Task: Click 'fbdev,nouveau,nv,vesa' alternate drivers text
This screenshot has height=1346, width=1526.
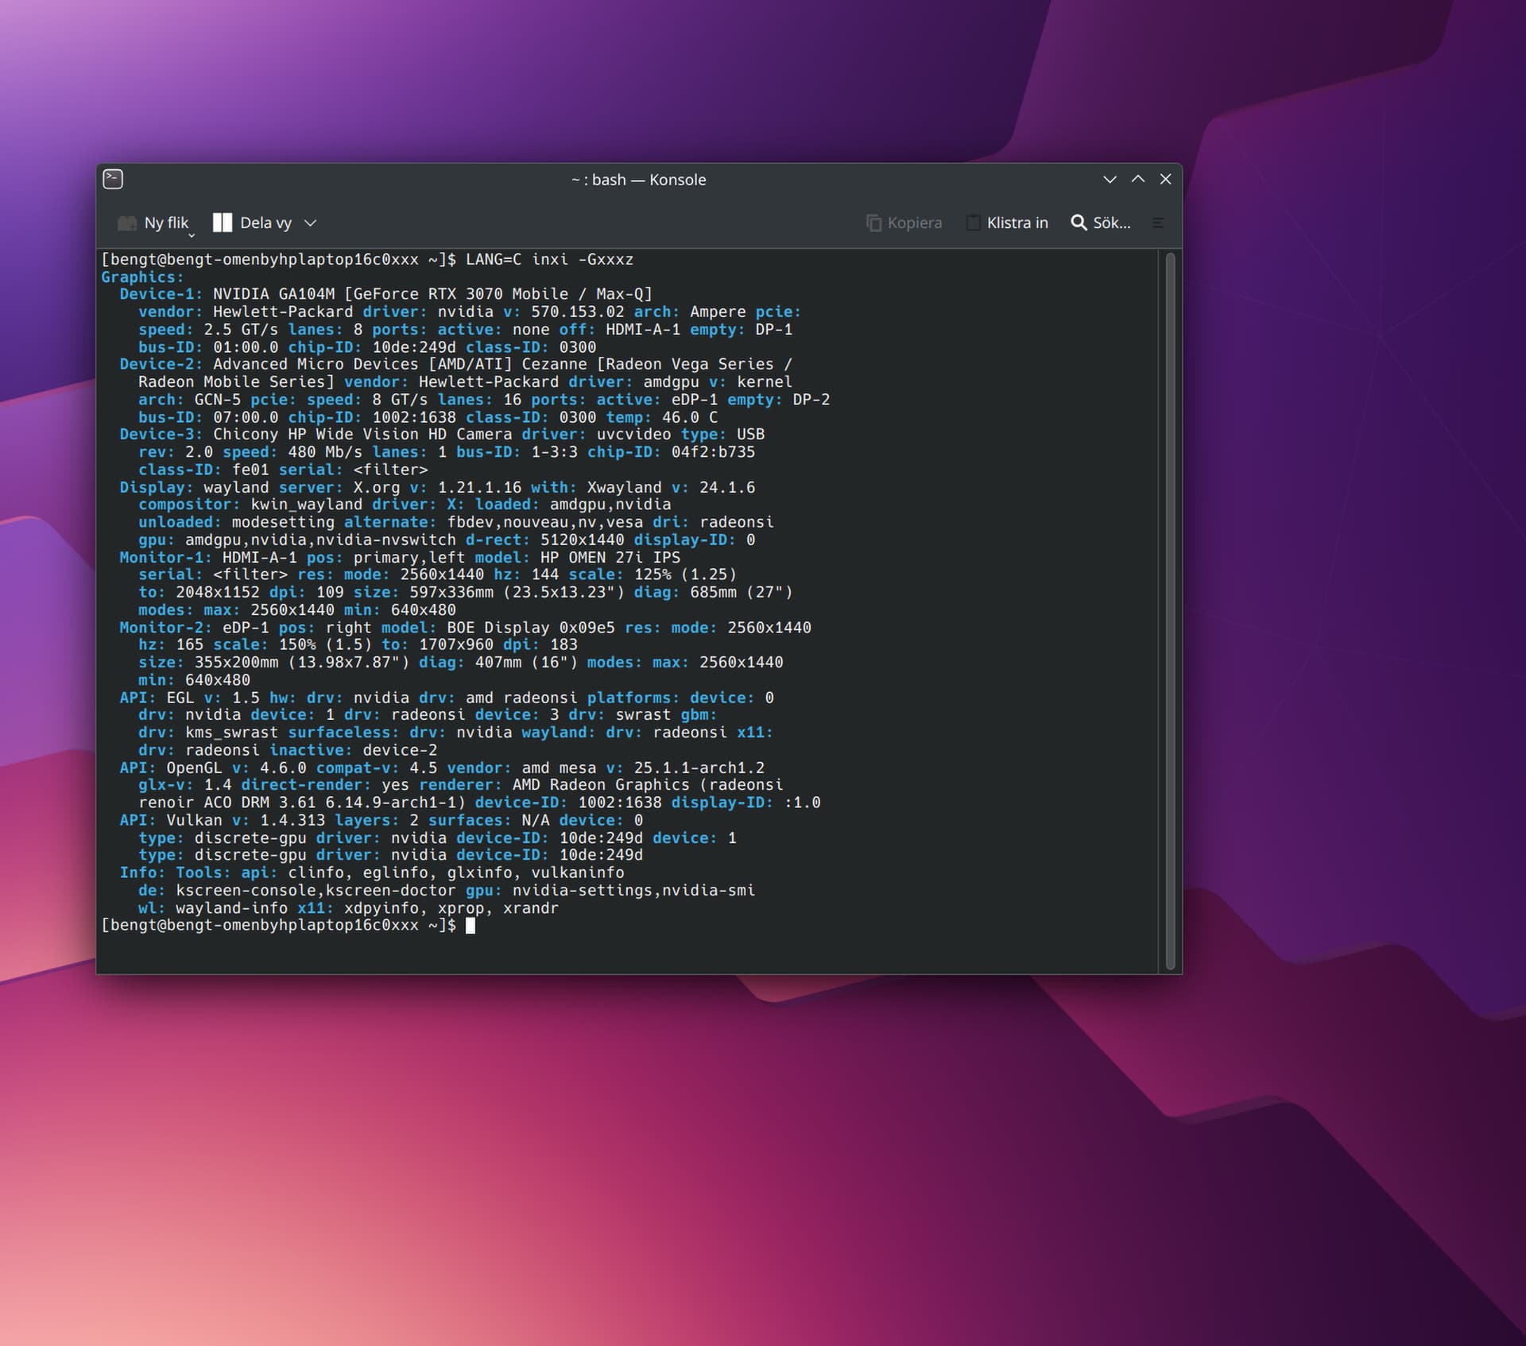Action: (545, 523)
